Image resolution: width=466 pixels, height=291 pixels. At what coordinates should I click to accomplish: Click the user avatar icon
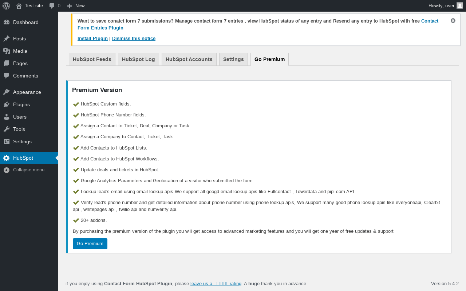460,5
